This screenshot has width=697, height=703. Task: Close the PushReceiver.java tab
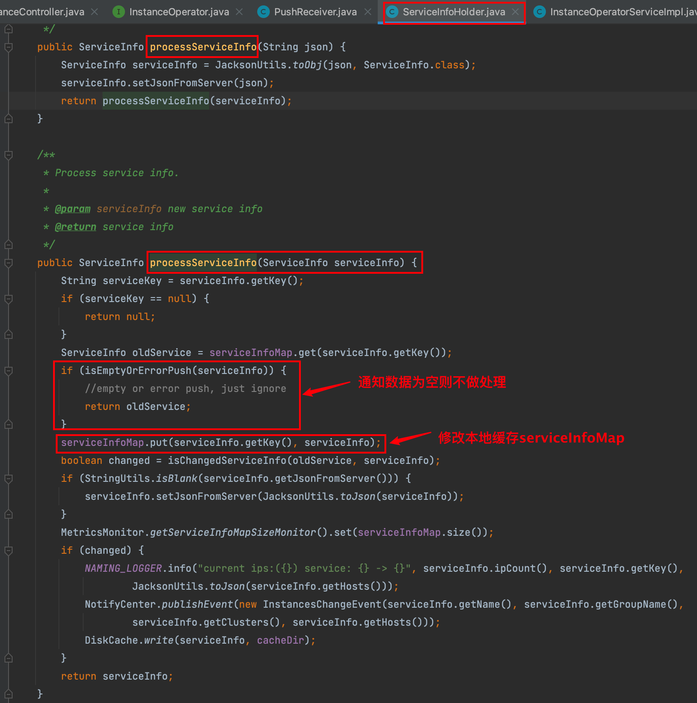click(368, 12)
